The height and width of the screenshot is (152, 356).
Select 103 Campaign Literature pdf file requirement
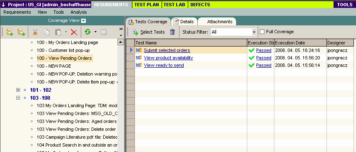(x=77, y=137)
